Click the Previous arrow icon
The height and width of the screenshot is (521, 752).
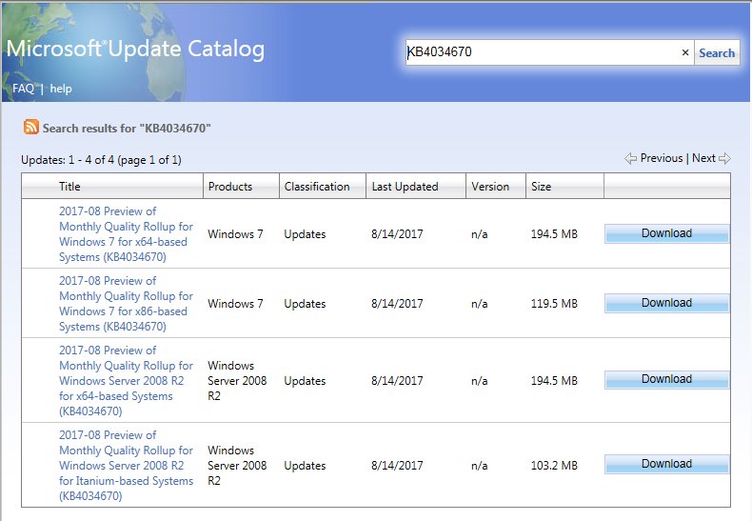pos(630,158)
